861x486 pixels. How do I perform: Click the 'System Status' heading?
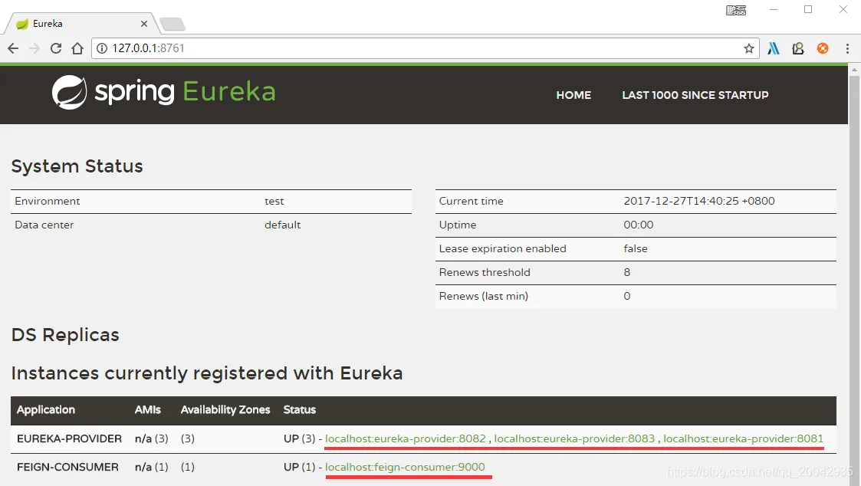(x=77, y=166)
